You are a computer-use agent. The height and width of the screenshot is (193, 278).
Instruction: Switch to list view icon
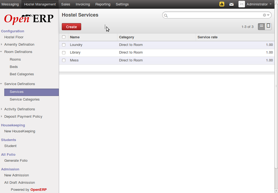261,27
